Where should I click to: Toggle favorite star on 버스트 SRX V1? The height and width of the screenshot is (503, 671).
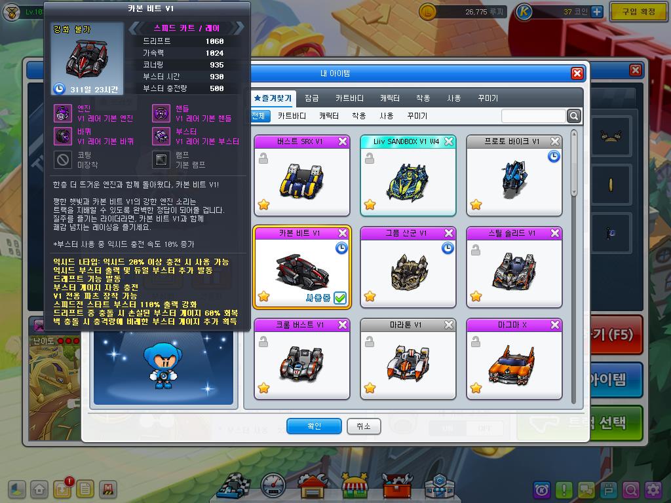[x=264, y=204]
